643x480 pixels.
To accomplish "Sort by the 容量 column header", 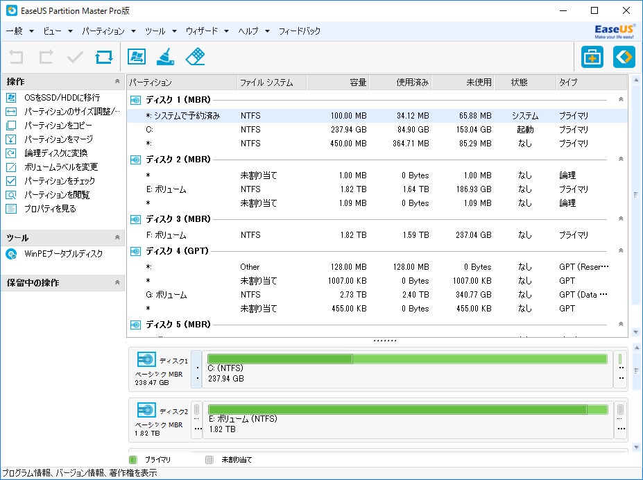I will [x=338, y=83].
